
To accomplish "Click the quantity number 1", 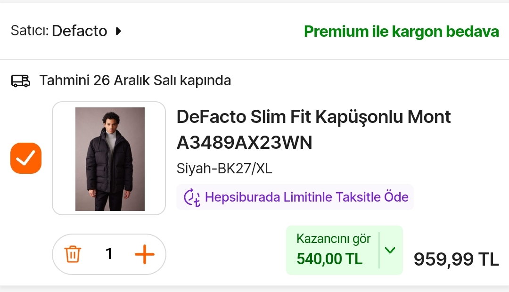I will [109, 254].
